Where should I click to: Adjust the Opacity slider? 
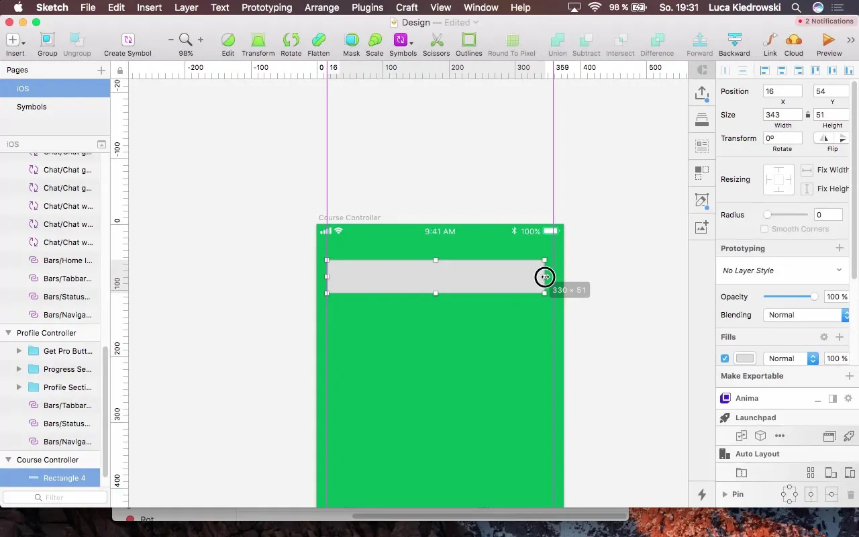[791, 297]
